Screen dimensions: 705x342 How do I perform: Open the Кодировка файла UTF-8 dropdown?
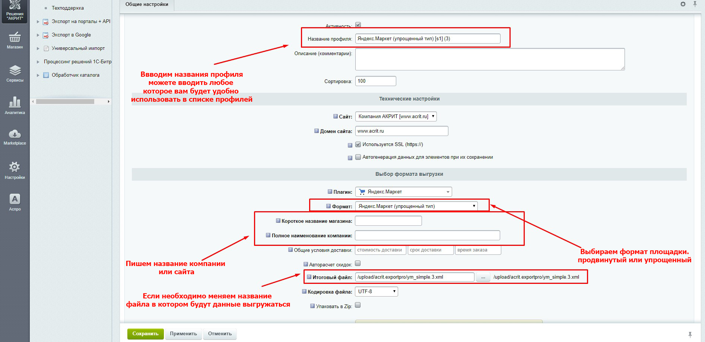coord(376,291)
